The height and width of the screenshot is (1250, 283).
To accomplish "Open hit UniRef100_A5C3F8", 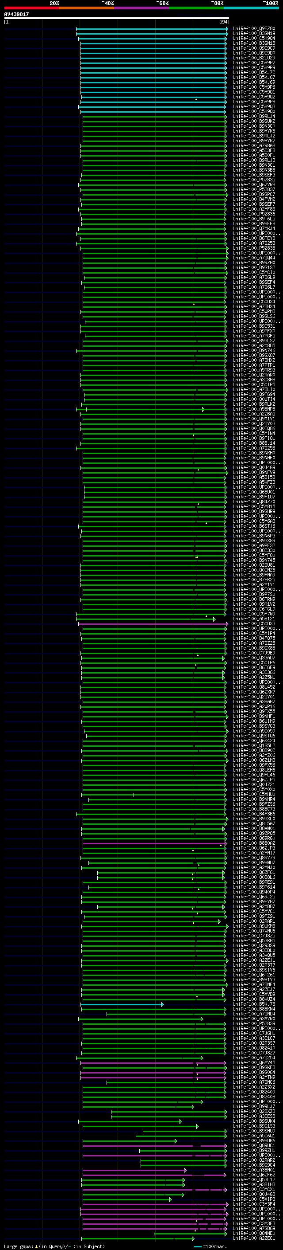I will point(254,150).
